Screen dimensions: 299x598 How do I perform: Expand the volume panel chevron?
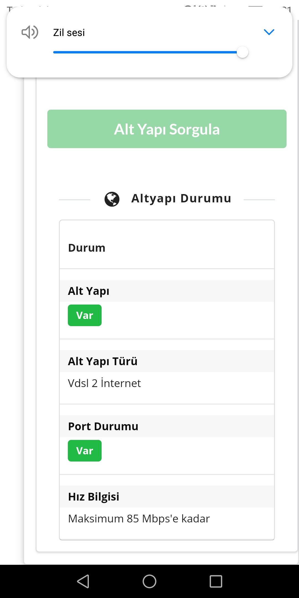[x=269, y=32]
